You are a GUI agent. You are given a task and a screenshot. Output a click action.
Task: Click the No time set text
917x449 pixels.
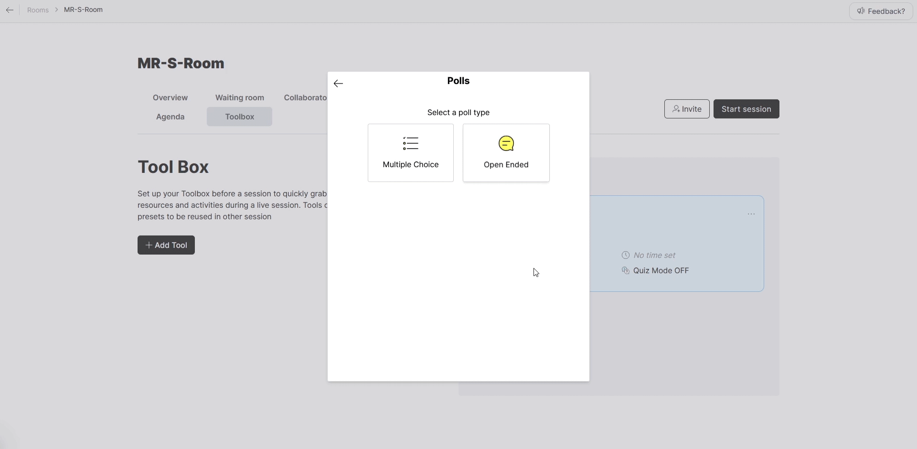click(x=654, y=255)
